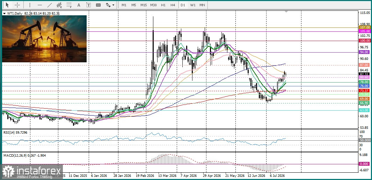Click the 6 Jan 2026 date label

(x=99, y=176)
